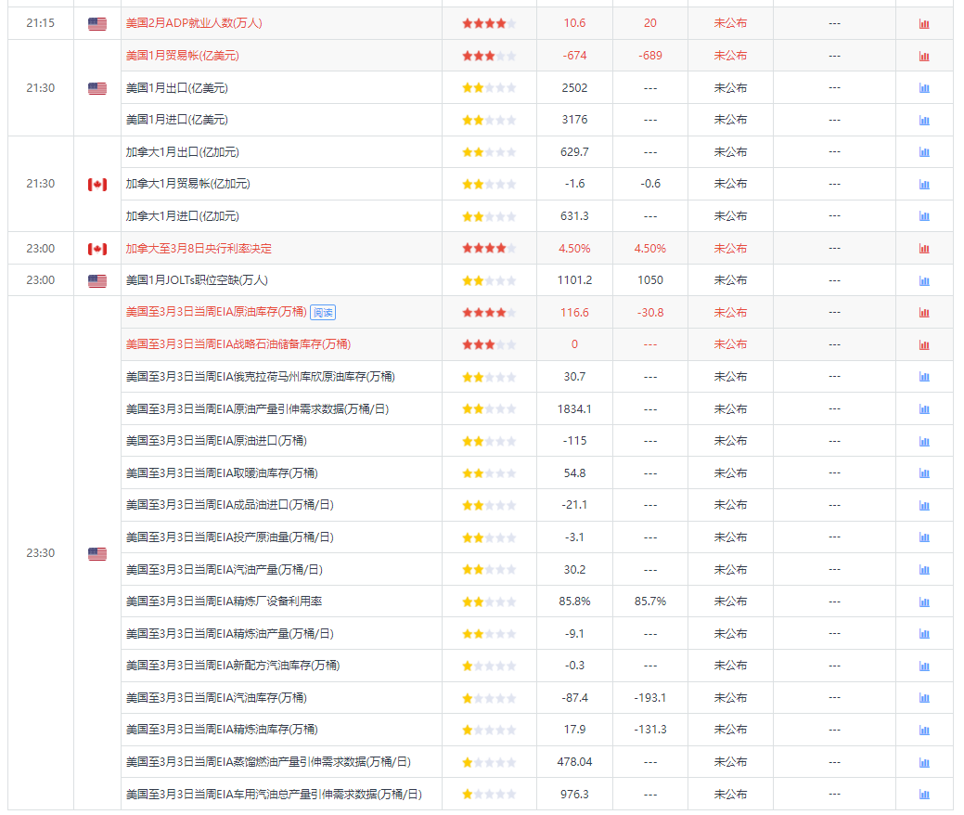The height and width of the screenshot is (815, 964).
Task: Open 美国2月ADP就业人数(万人) event link
Action: point(194,23)
